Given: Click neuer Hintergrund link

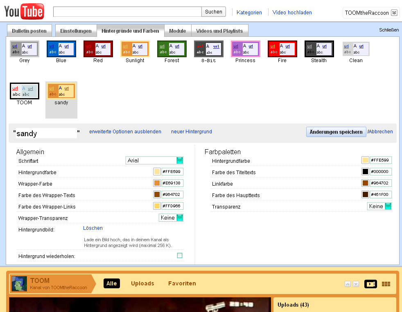Looking at the screenshot, I should pos(192,132).
